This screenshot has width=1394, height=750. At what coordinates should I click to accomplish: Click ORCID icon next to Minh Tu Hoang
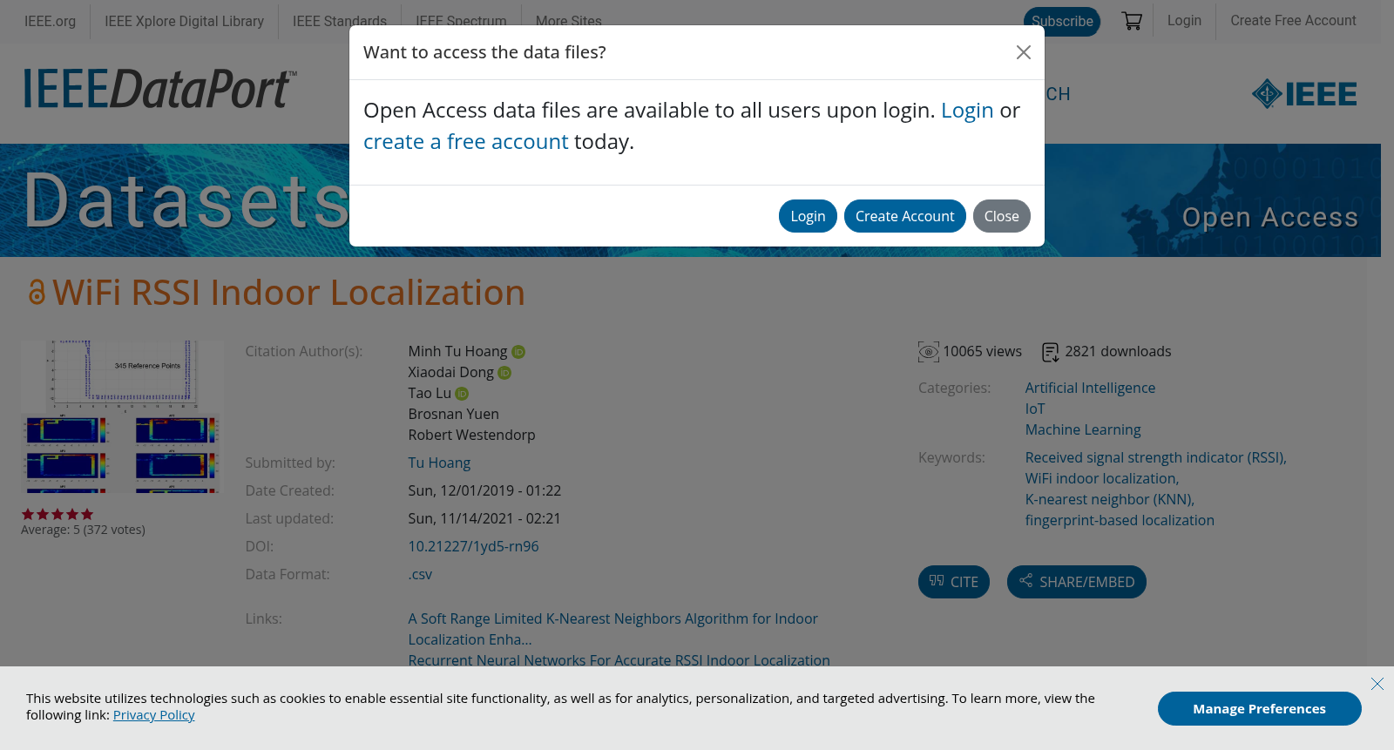pos(518,352)
